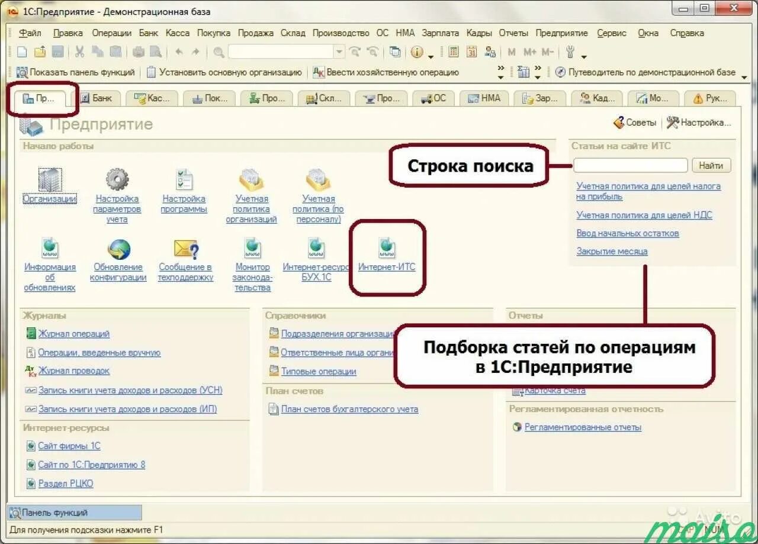Click the Print printer icon
The height and width of the screenshot is (544, 758).
(138, 52)
